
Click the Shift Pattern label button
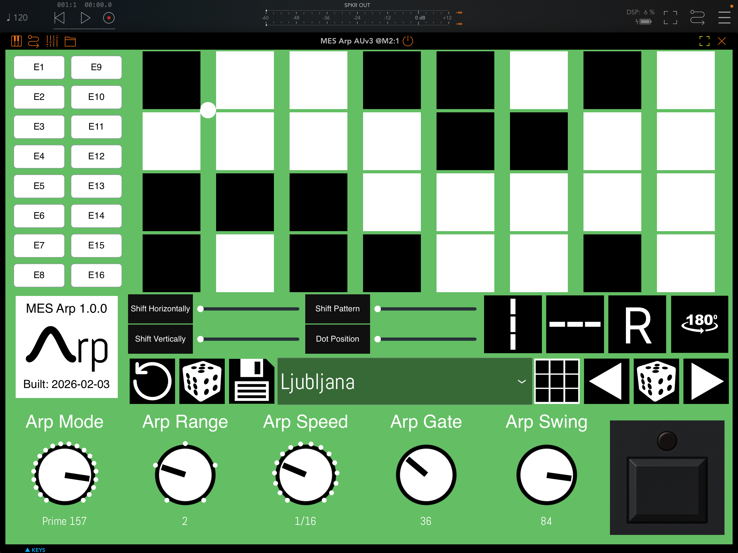click(x=338, y=309)
